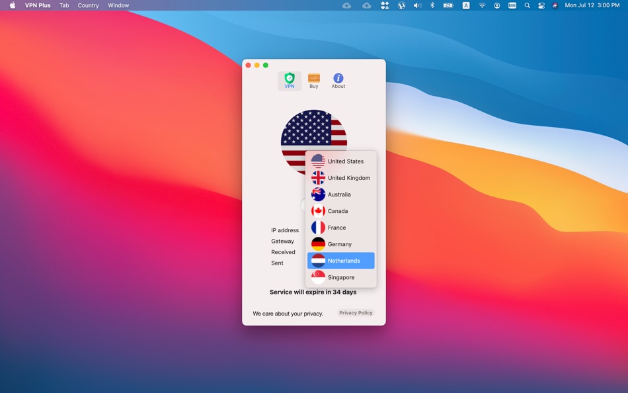Open the Apple menu
Screen dimensions: 628x393
tap(13, 5)
